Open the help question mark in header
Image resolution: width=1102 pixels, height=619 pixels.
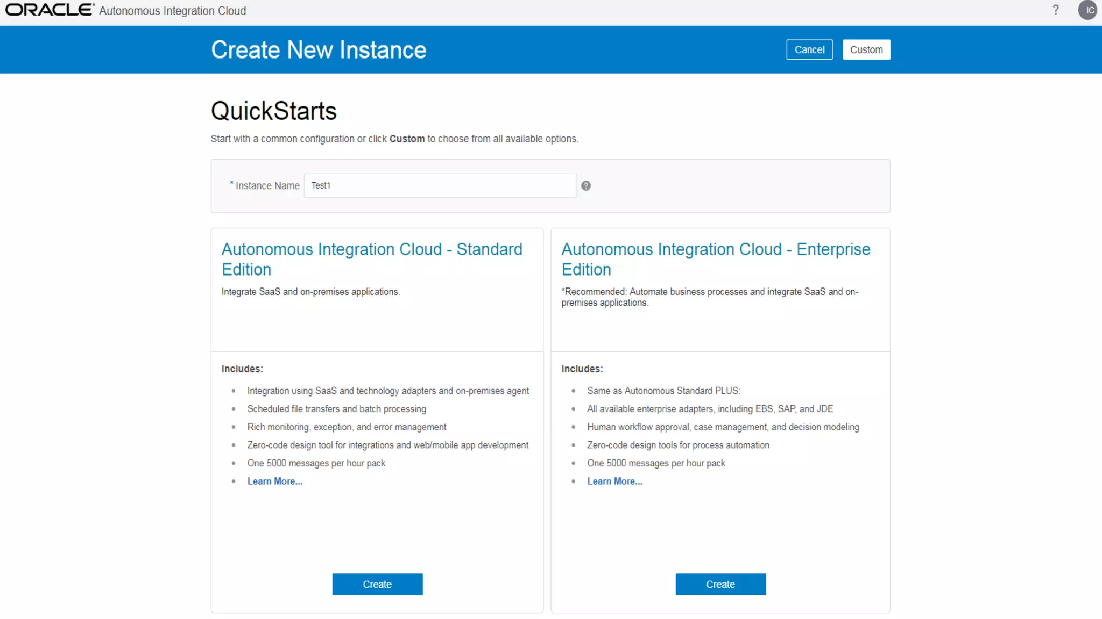[x=1056, y=10]
